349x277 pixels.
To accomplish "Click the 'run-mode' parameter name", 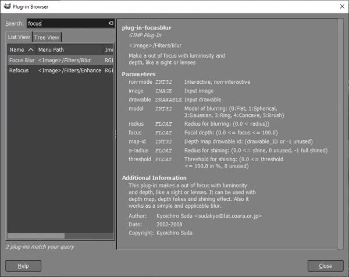I will (x=140, y=82).
